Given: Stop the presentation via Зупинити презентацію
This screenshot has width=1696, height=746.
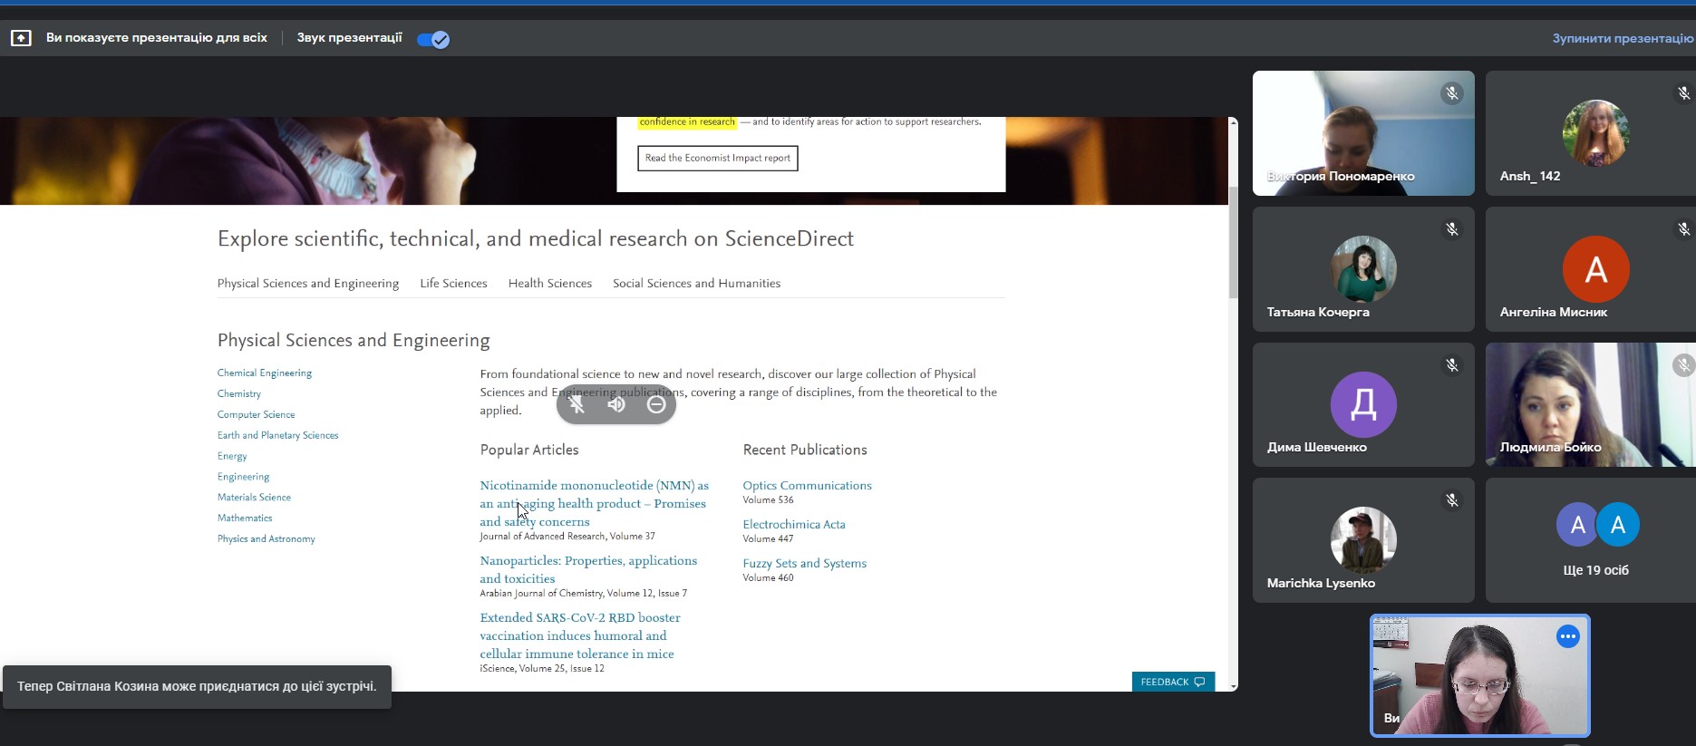Looking at the screenshot, I should click(1623, 38).
